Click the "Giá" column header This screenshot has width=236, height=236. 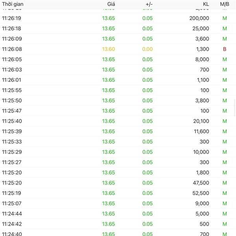coord(111,4)
